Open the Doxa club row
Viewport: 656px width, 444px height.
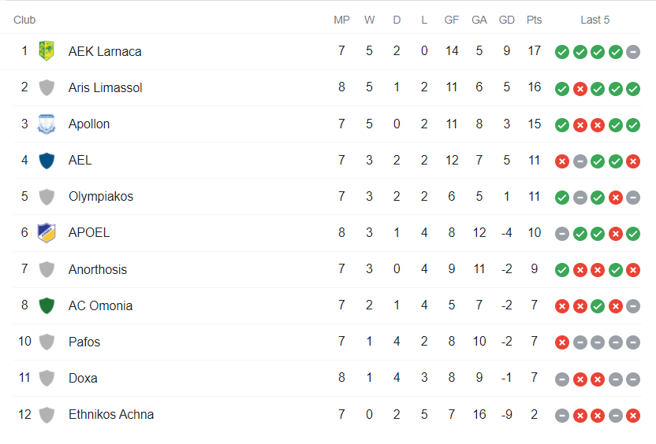(x=327, y=379)
